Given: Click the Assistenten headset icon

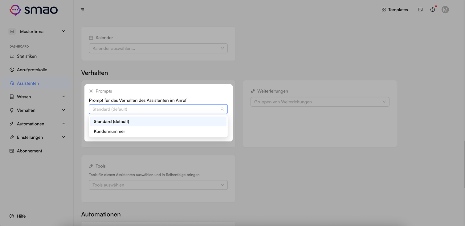Looking at the screenshot, I should pyautogui.click(x=12, y=83).
